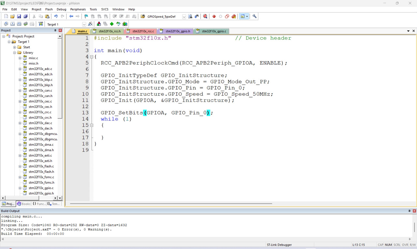The image size is (417, 249).
Task: Start the debug session icon
Action: 205,16
